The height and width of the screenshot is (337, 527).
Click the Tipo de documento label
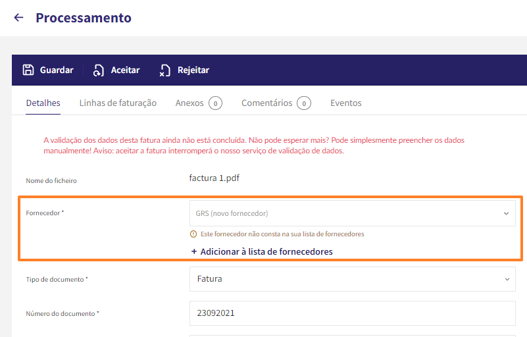(x=57, y=280)
